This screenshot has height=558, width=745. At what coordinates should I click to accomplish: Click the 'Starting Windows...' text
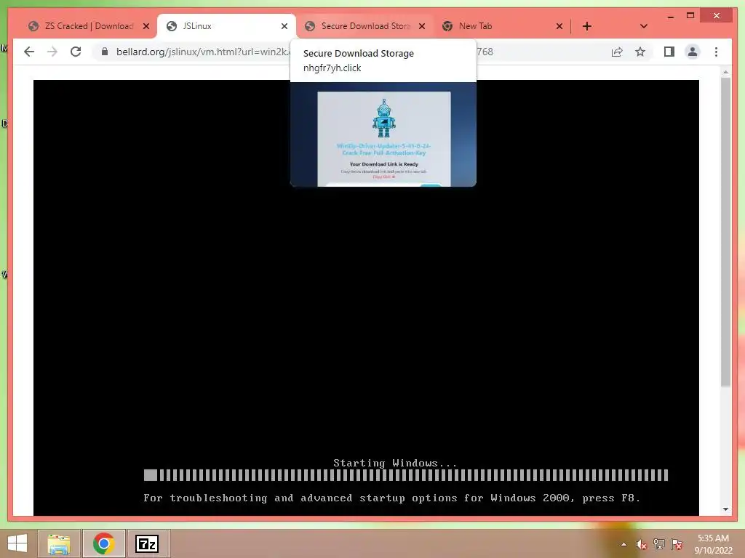point(395,463)
